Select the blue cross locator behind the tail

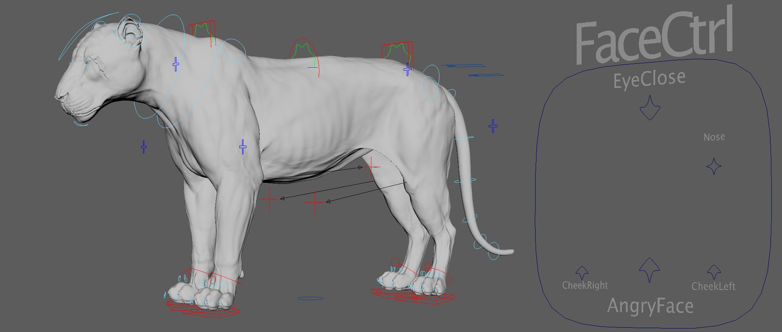[x=493, y=126]
